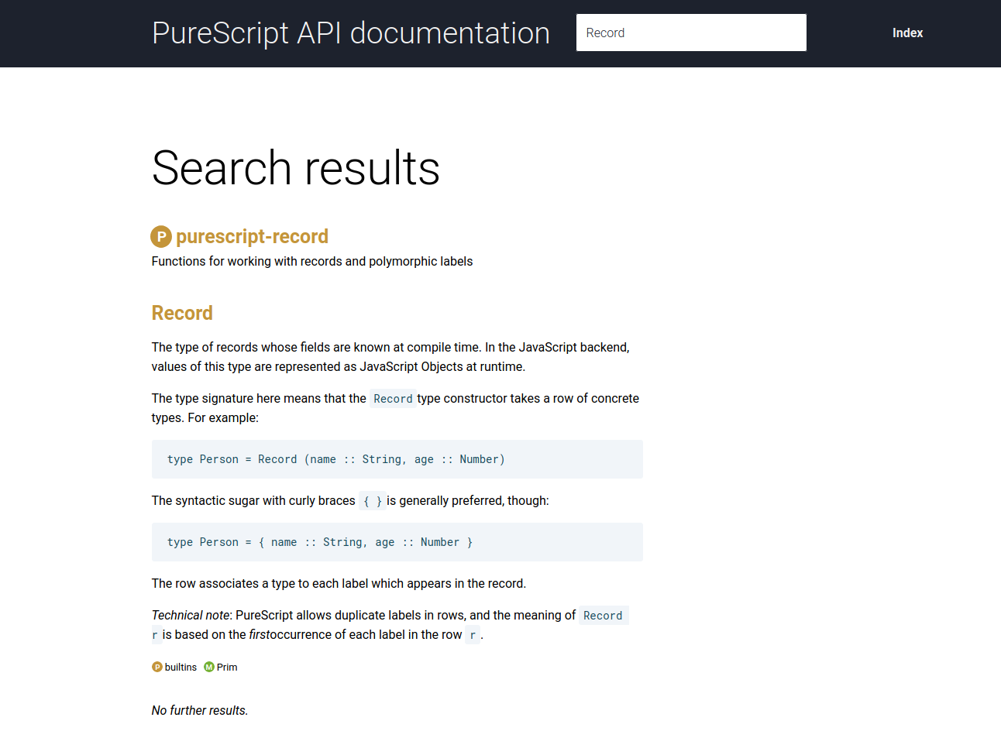This screenshot has height=738, width=1001.
Task: Click the sentence 'The row associates a type'
Action: 339,583
